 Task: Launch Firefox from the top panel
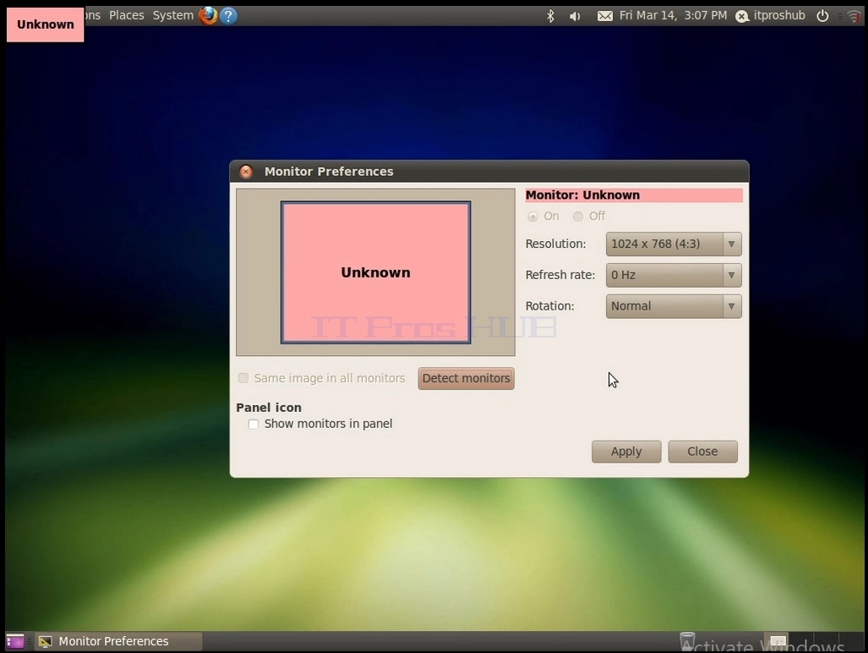[x=208, y=15]
